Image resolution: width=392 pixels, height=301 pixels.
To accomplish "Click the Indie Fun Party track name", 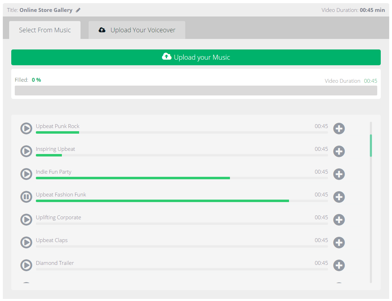I will pyautogui.click(x=53, y=172).
